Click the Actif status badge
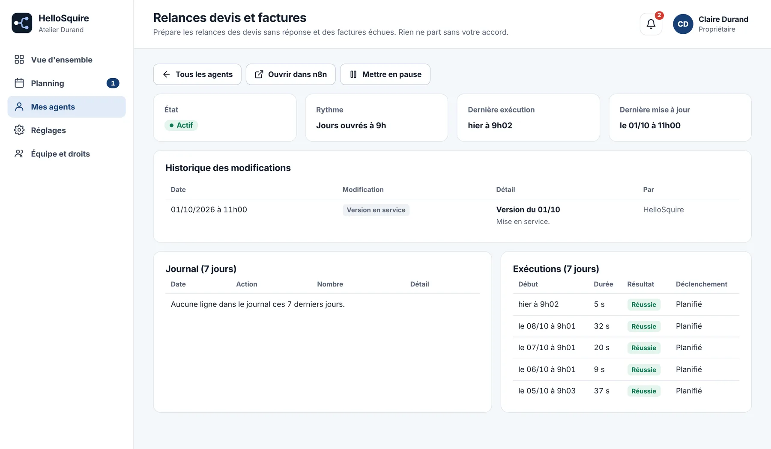This screenshot has height=449, width=771. pos(181,125)
